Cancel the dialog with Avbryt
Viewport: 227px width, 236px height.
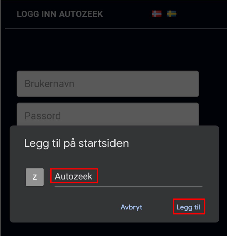[x=131, y=207]
